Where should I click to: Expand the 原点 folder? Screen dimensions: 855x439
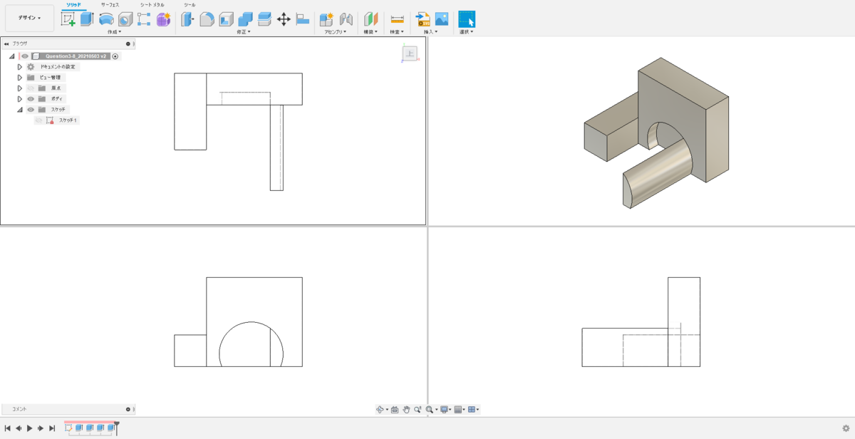(x=20, y=88)
